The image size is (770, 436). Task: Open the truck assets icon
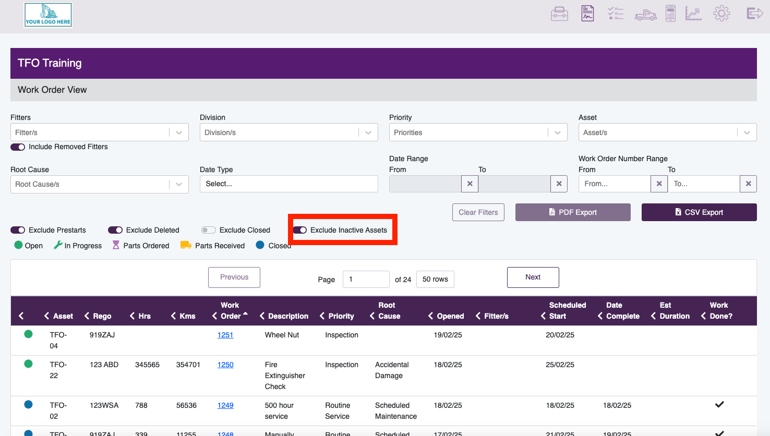coord(646,15)
